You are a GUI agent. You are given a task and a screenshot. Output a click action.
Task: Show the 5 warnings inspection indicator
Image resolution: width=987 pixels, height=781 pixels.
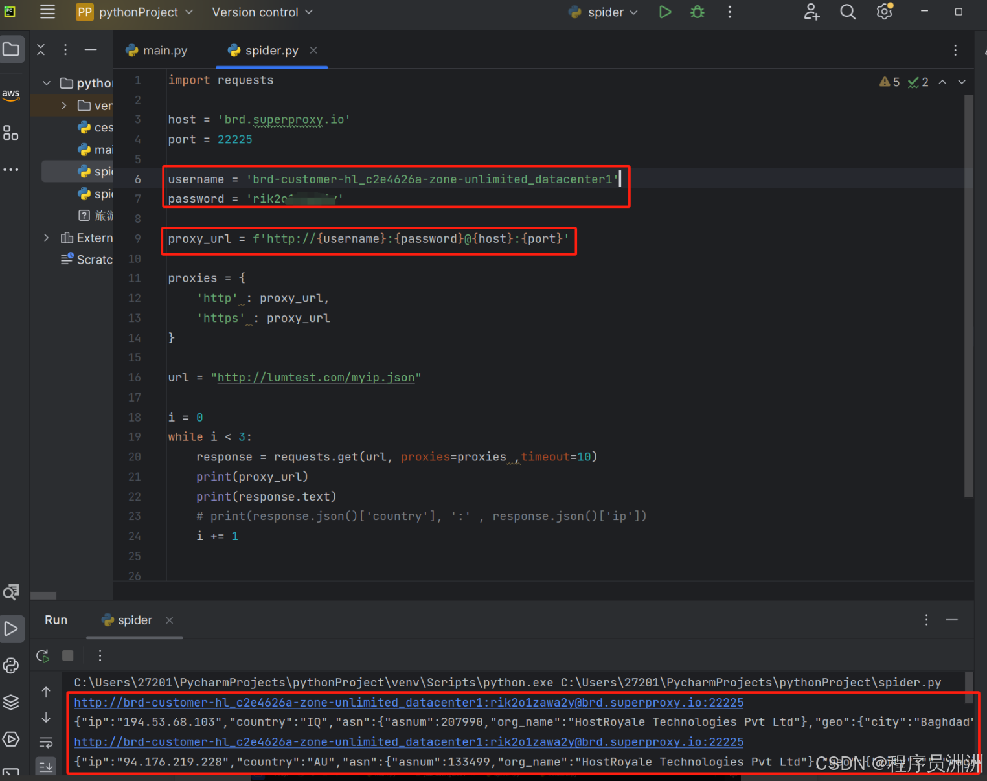[890, 82]
